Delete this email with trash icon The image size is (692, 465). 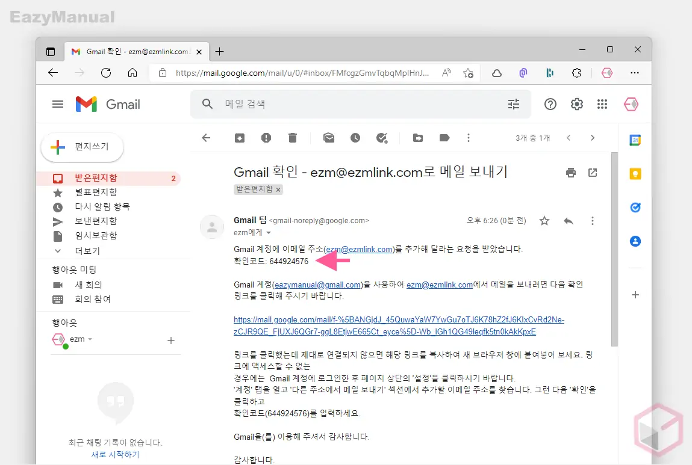(x=293, y=138)
